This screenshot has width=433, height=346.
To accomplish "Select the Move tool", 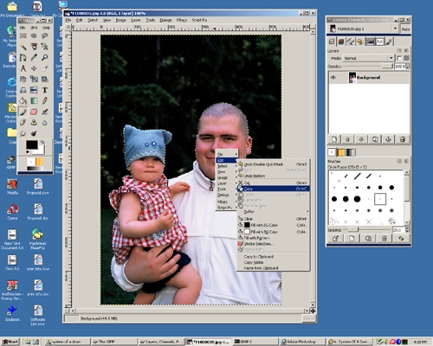I will coord(34,68).
